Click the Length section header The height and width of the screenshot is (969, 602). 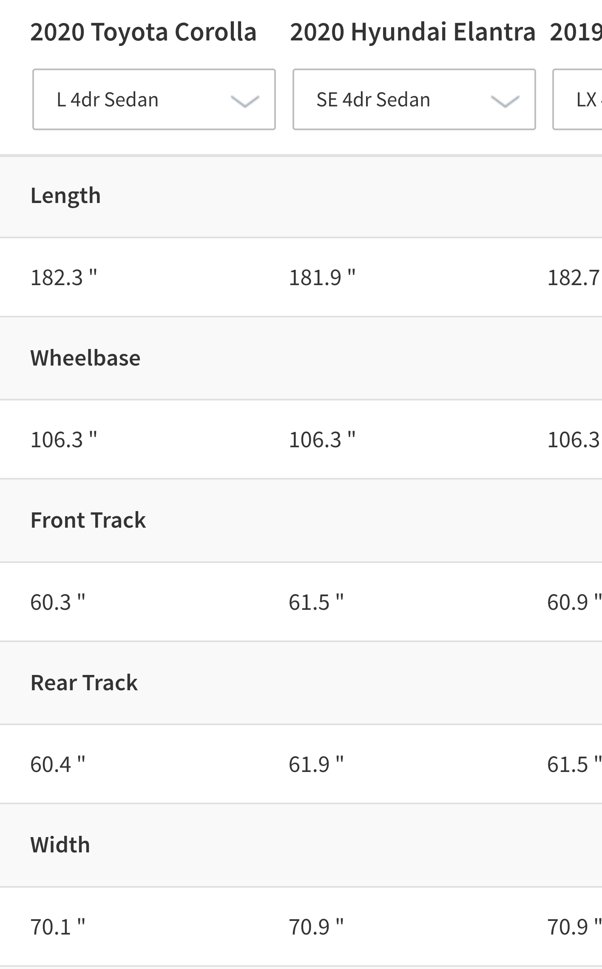pos(65,196)
